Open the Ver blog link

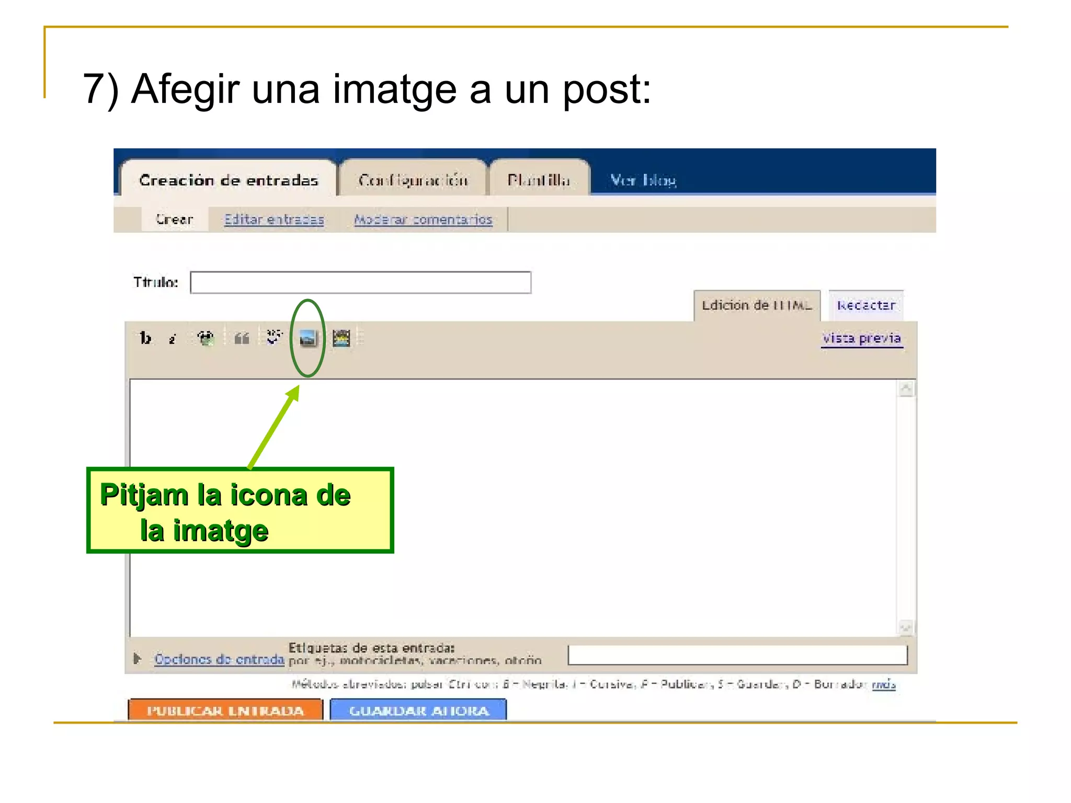pyautogui.click(x=643, y=180)
